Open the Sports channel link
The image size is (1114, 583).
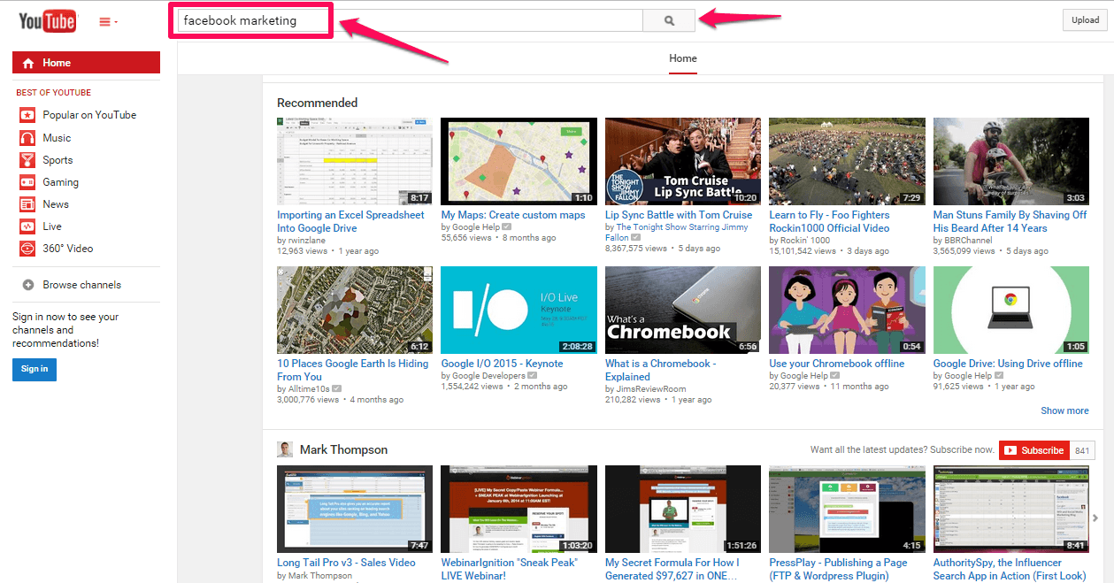tap(58, 160)
